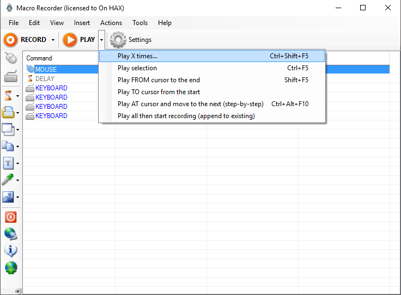Image resolution: width=401 pixels, height=295 pixels.
Task: Click the color picker eyedropper icon
Action: 8,180
